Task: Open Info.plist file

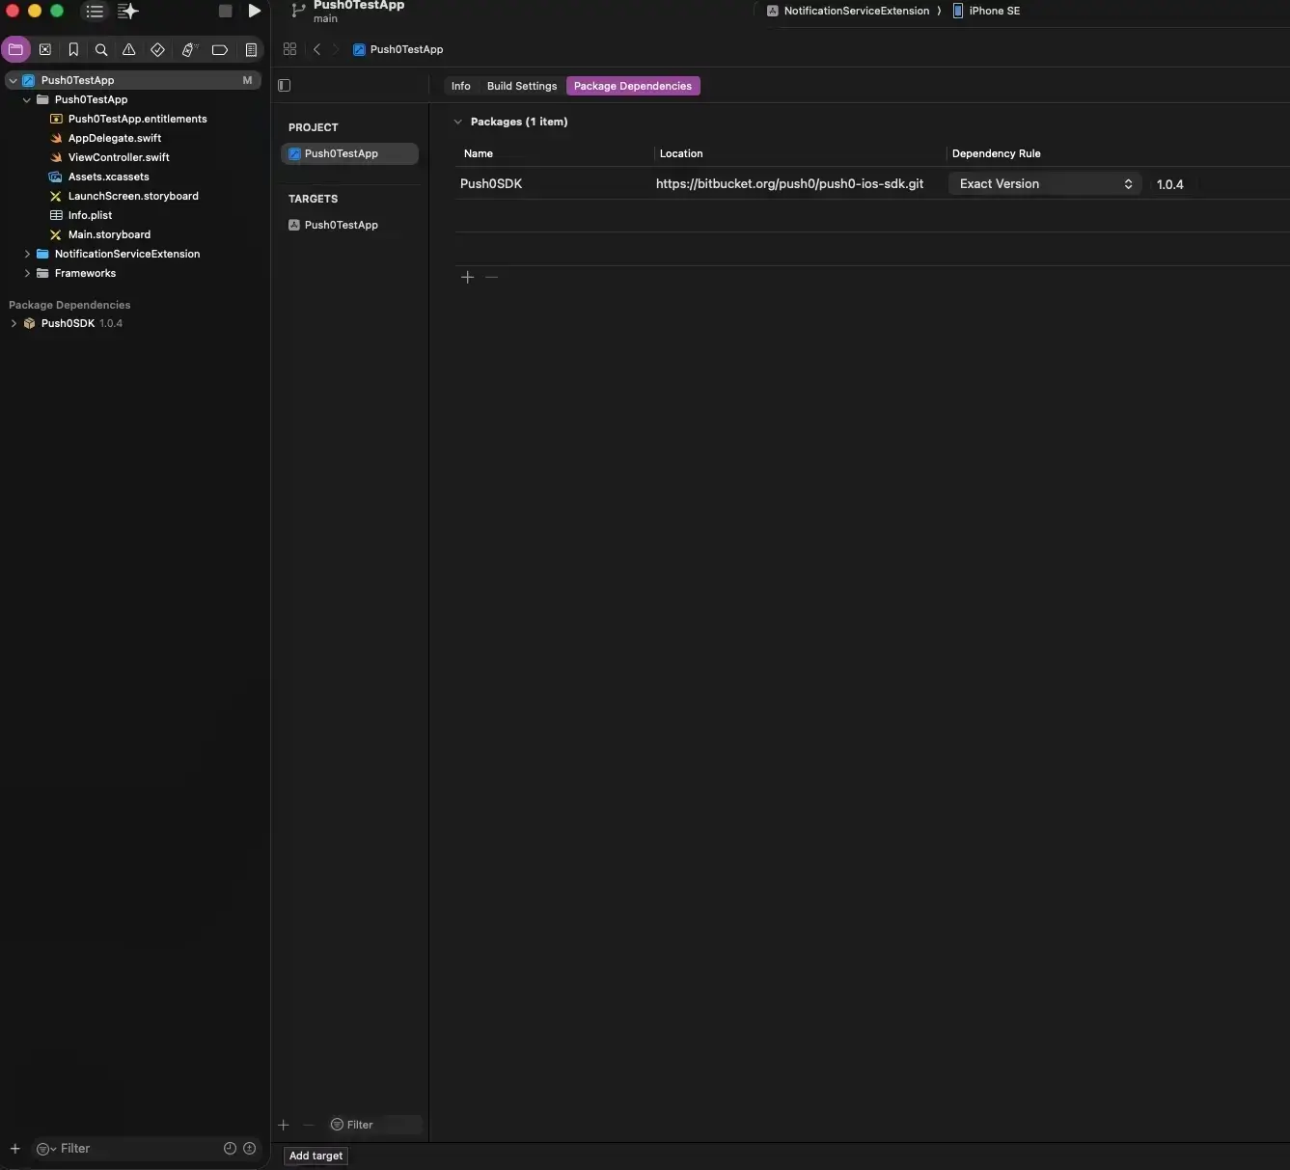Action: point(90,215)
